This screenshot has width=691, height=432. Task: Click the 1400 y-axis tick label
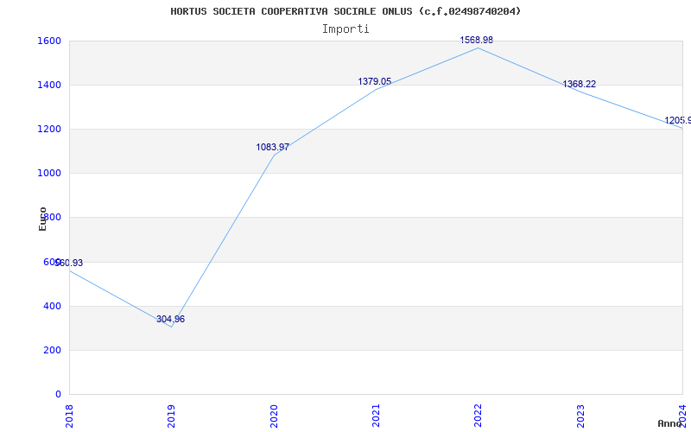click(x=50, y=85)
